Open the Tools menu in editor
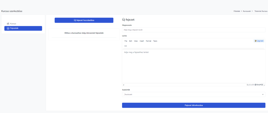This screenshot has height=113, width=268. pyautogui.click(x=155, y=41)
